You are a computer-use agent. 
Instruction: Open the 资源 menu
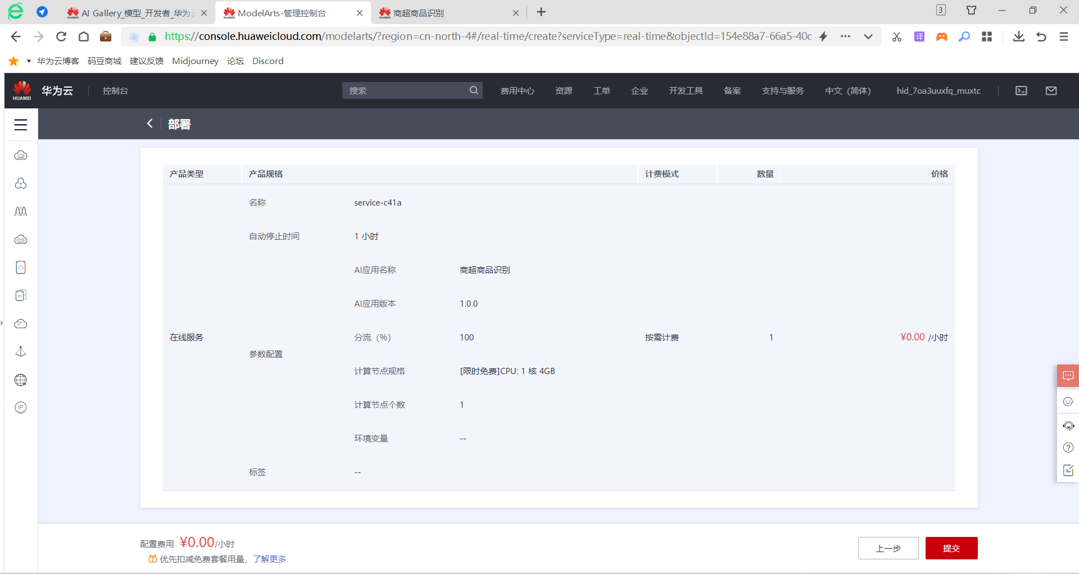pos(564,91)
